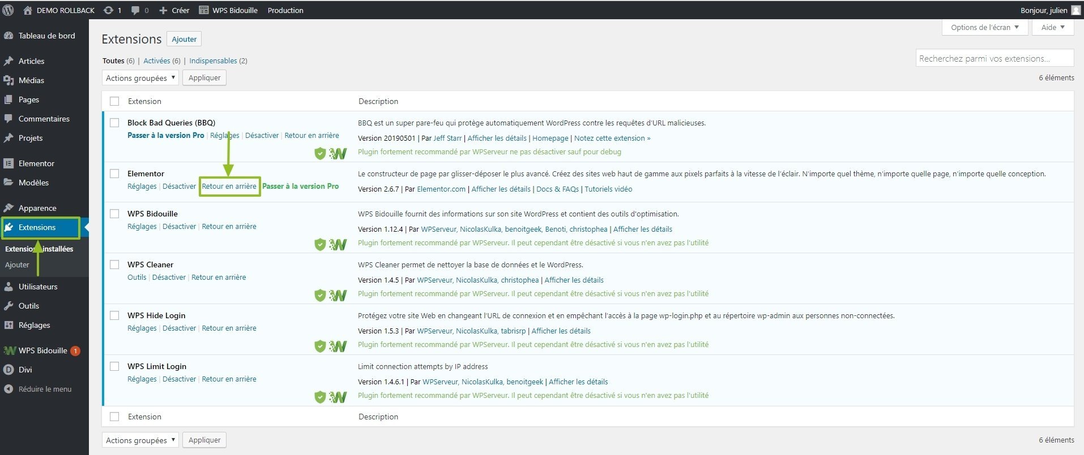Check the Elementor extension checkbox
Image resolution: width=1084 pixels, height=455 pixels.
[114, 174]
